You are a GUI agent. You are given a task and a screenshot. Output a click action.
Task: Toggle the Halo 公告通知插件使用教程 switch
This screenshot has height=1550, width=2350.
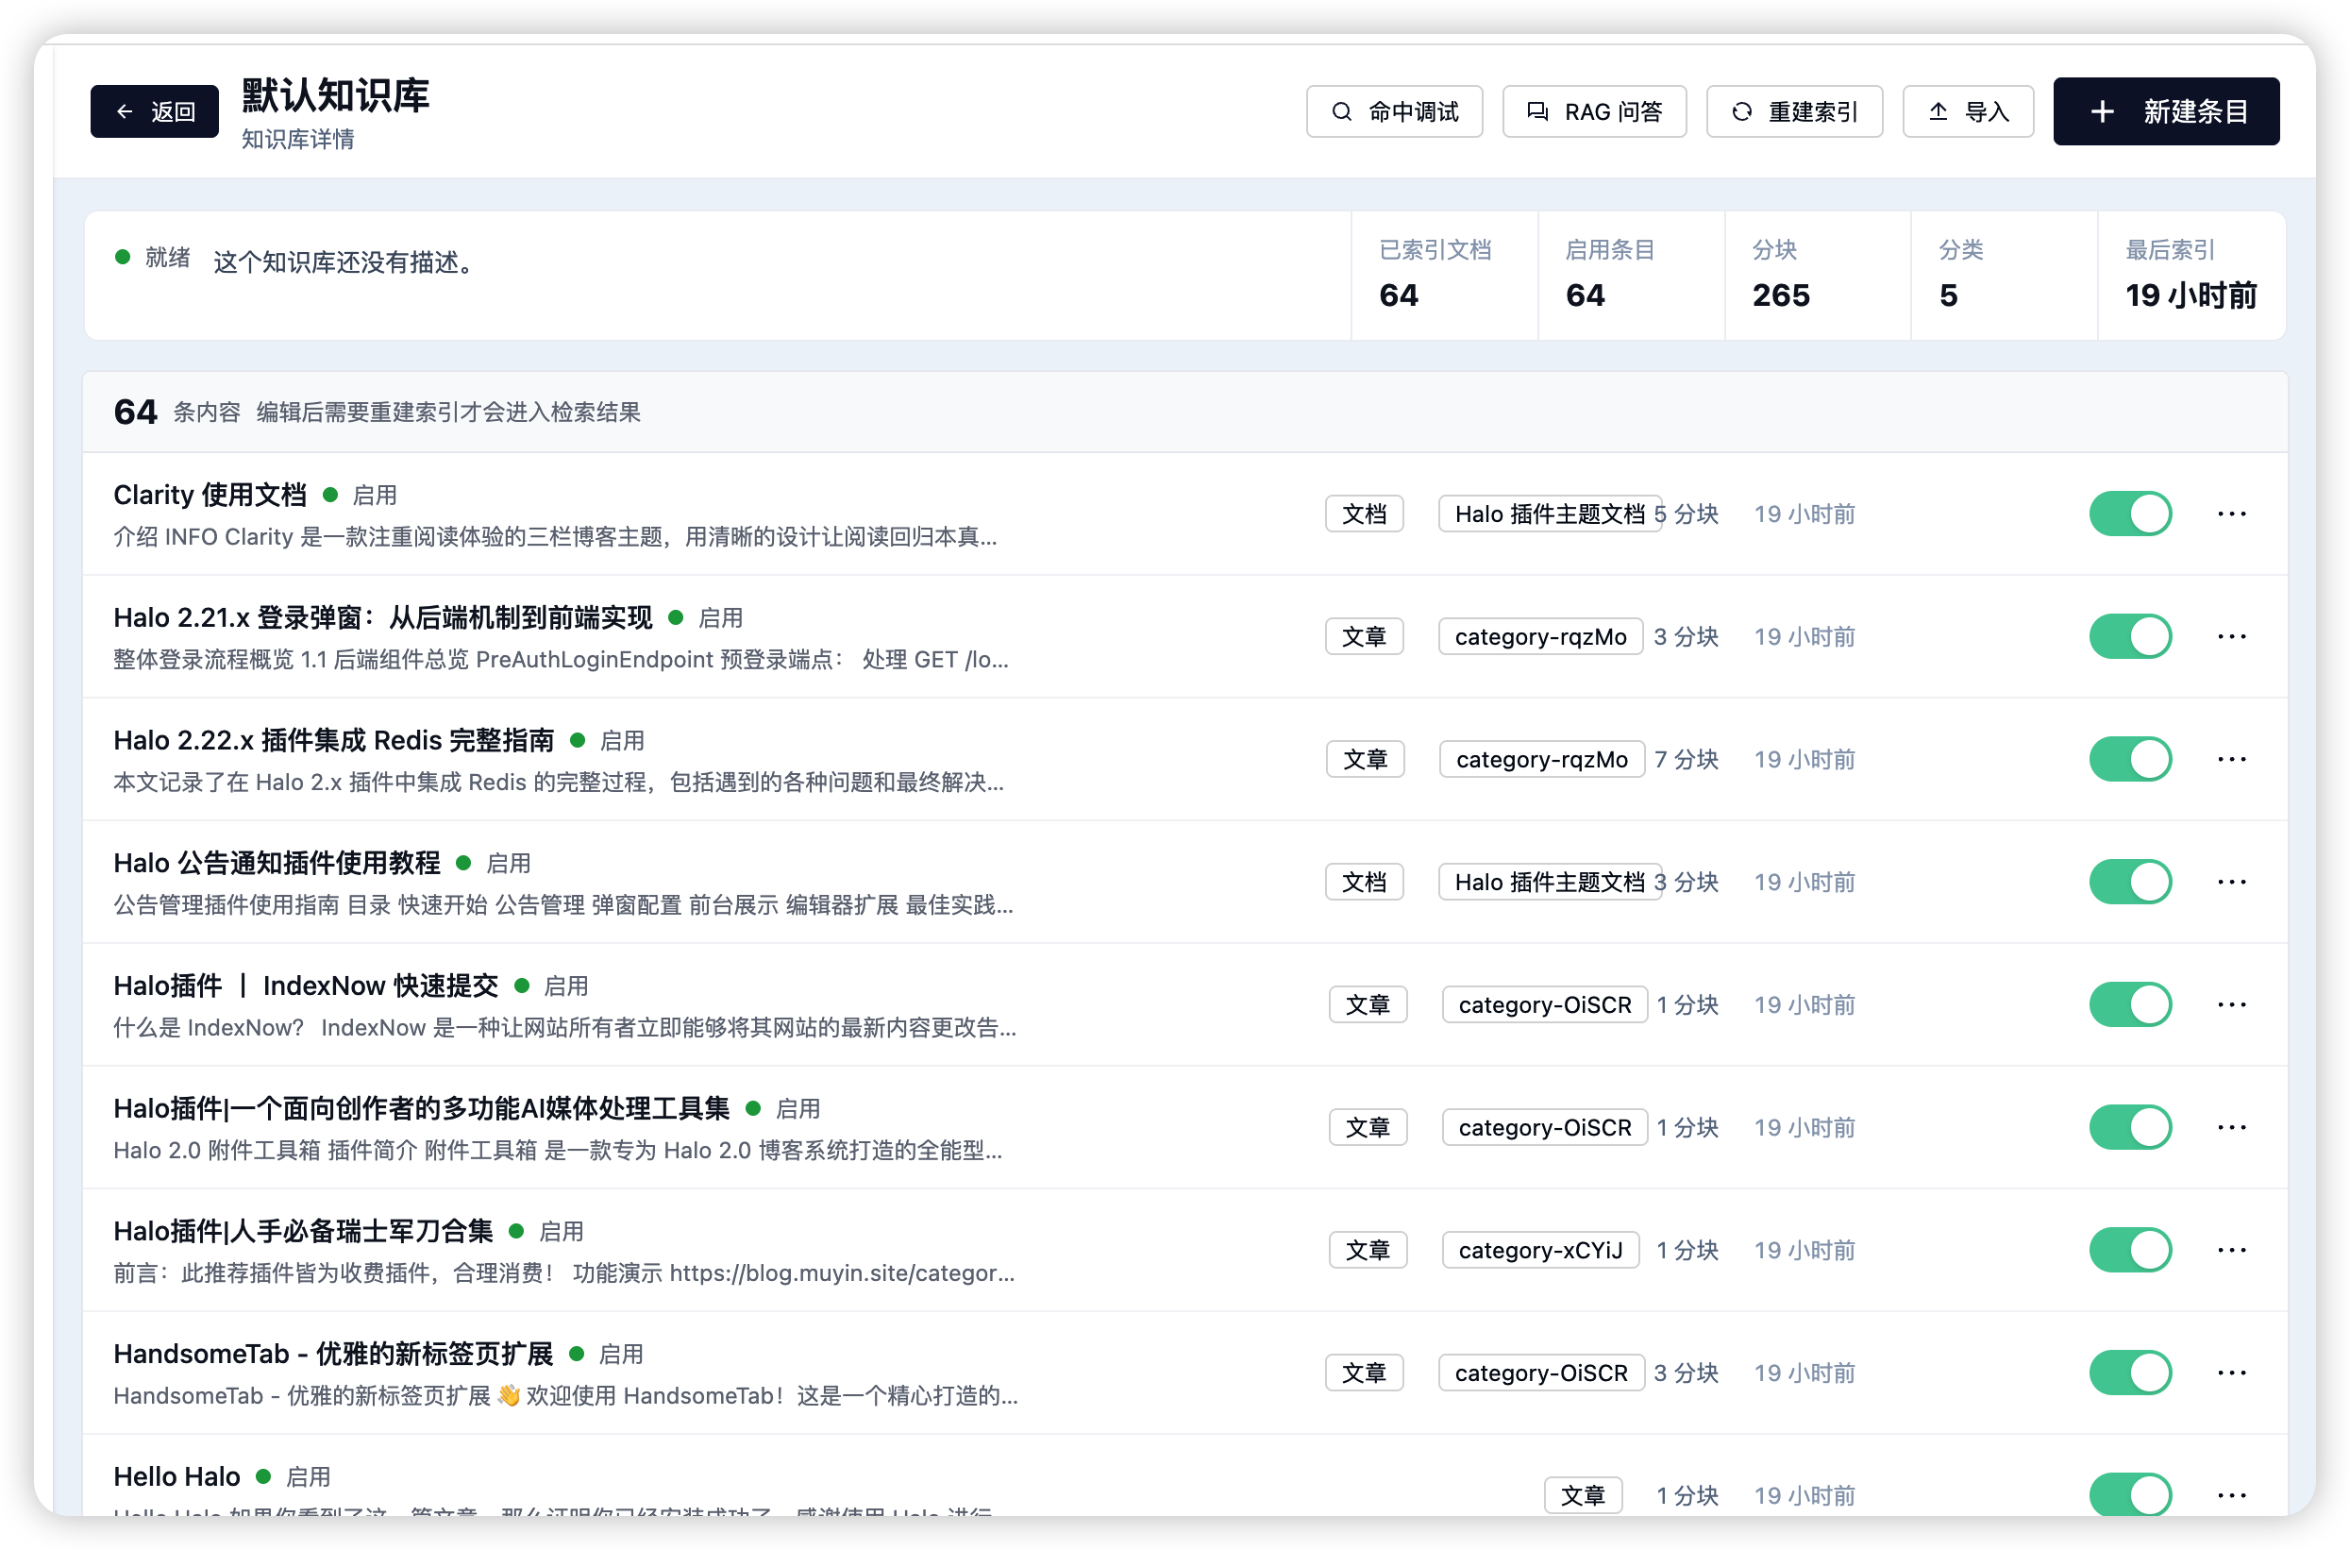(x=2129, y=882)
